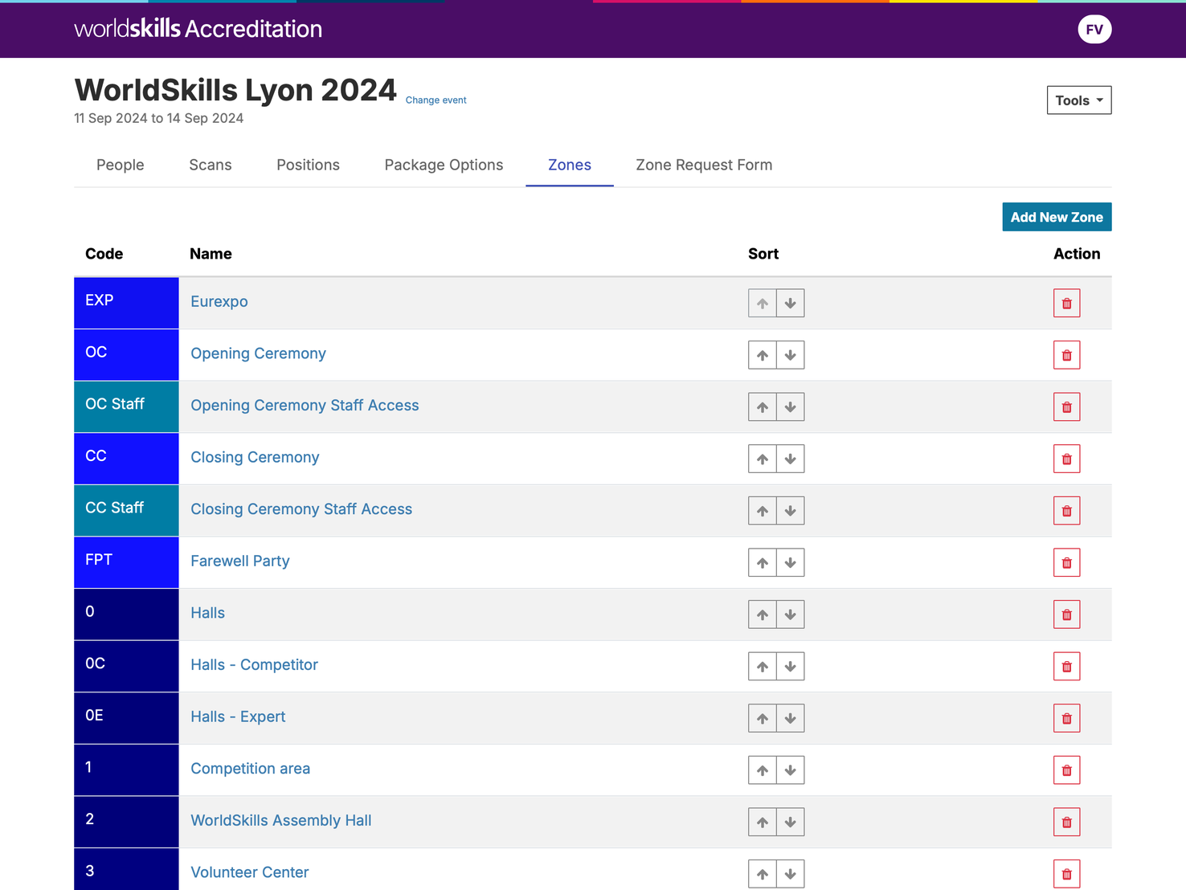Move Closing Ceremony zone up
The height and width of the screenshot is (890, 1186).
(763, 459)
